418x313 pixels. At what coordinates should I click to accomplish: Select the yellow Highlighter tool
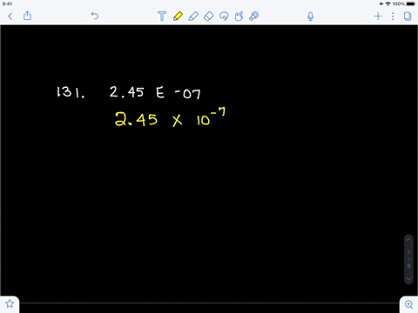pyautogui.click(x=178, y=17)
